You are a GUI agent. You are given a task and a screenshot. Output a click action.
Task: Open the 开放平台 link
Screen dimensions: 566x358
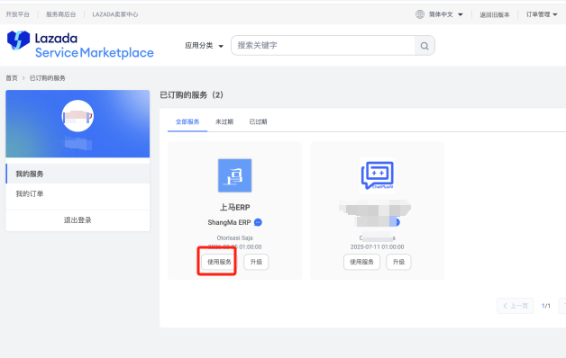17,14
